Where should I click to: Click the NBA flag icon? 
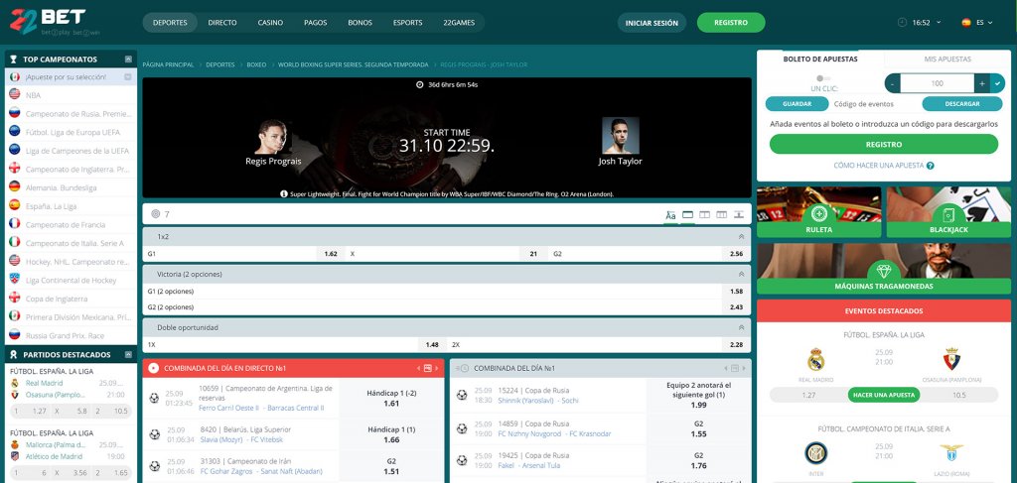(14, 94)
